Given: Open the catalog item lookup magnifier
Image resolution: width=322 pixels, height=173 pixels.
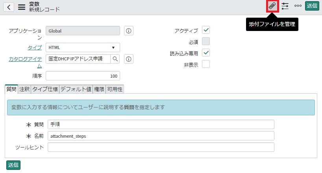Looking at the screenshot, I should (115, 59).
